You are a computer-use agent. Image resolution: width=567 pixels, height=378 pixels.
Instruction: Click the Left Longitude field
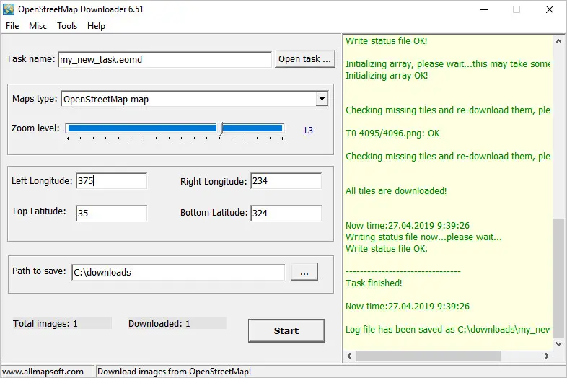[x=112, y=180]
